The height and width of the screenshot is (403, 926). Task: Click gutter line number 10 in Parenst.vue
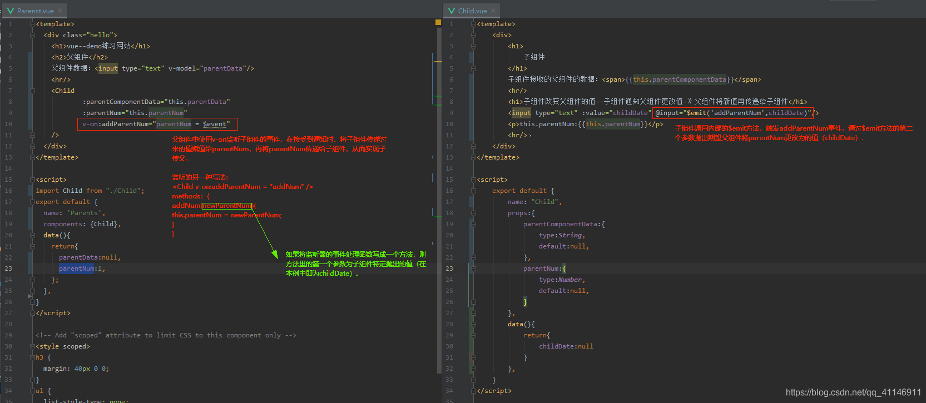point(8,124)
